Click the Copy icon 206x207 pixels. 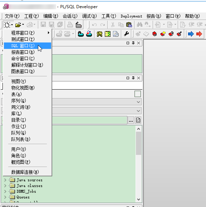point(121,25)
